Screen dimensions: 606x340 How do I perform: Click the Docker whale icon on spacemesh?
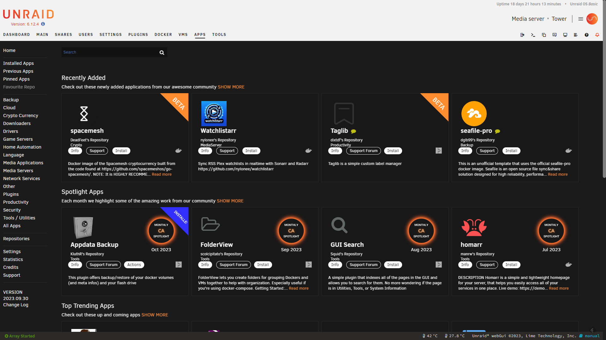pos(178,150)
